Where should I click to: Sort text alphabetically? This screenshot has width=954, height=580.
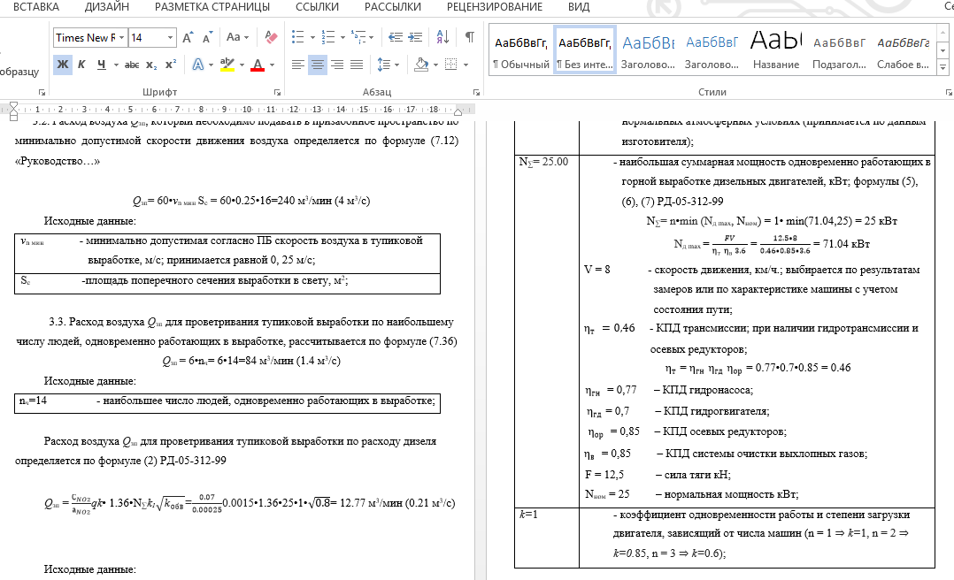442,38
